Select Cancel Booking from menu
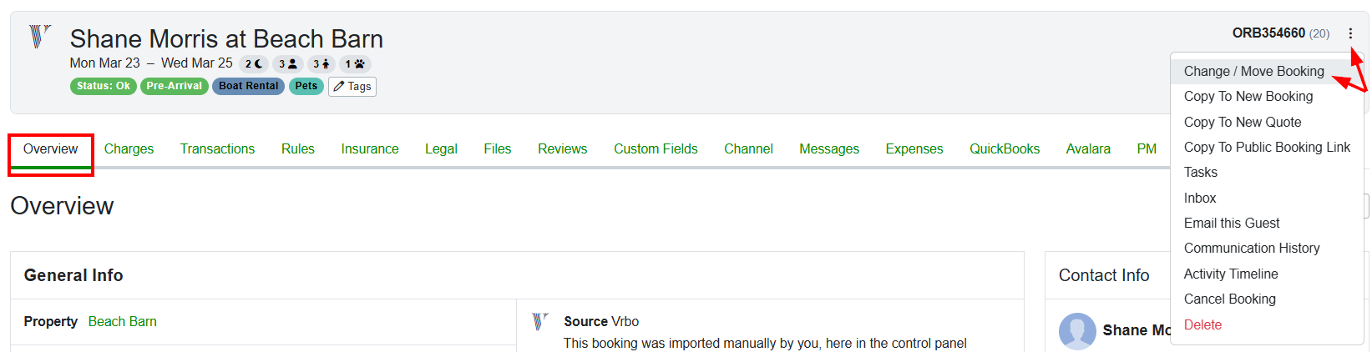1372x352 pixels. tap(1229, 299)
